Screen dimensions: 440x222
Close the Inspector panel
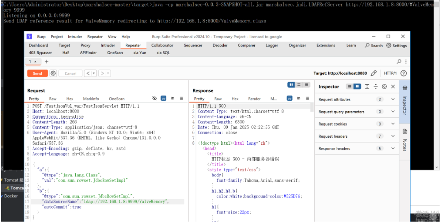(x=393, y=86)
